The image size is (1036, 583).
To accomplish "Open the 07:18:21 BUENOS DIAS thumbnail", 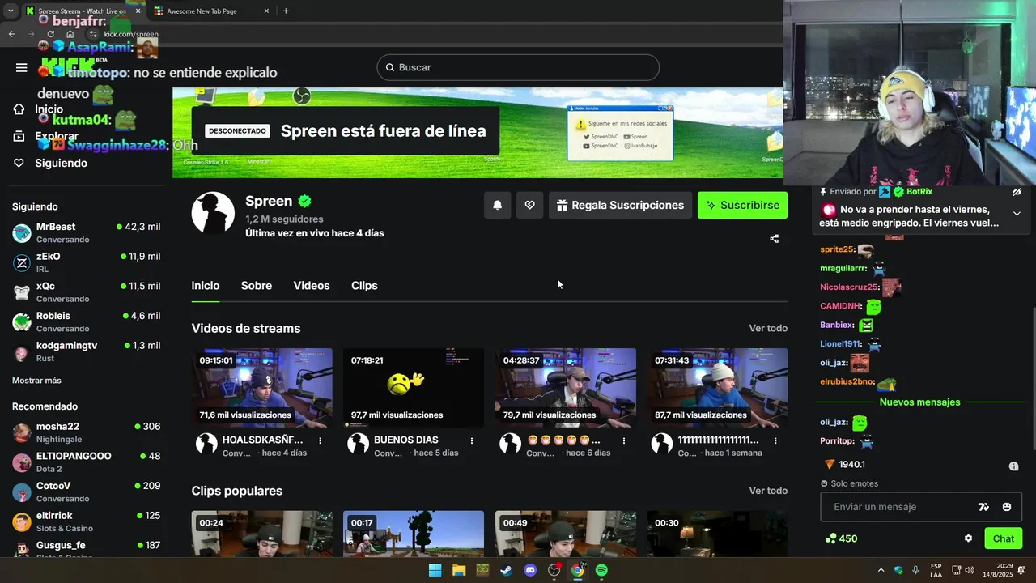I will tap(414, 388).
